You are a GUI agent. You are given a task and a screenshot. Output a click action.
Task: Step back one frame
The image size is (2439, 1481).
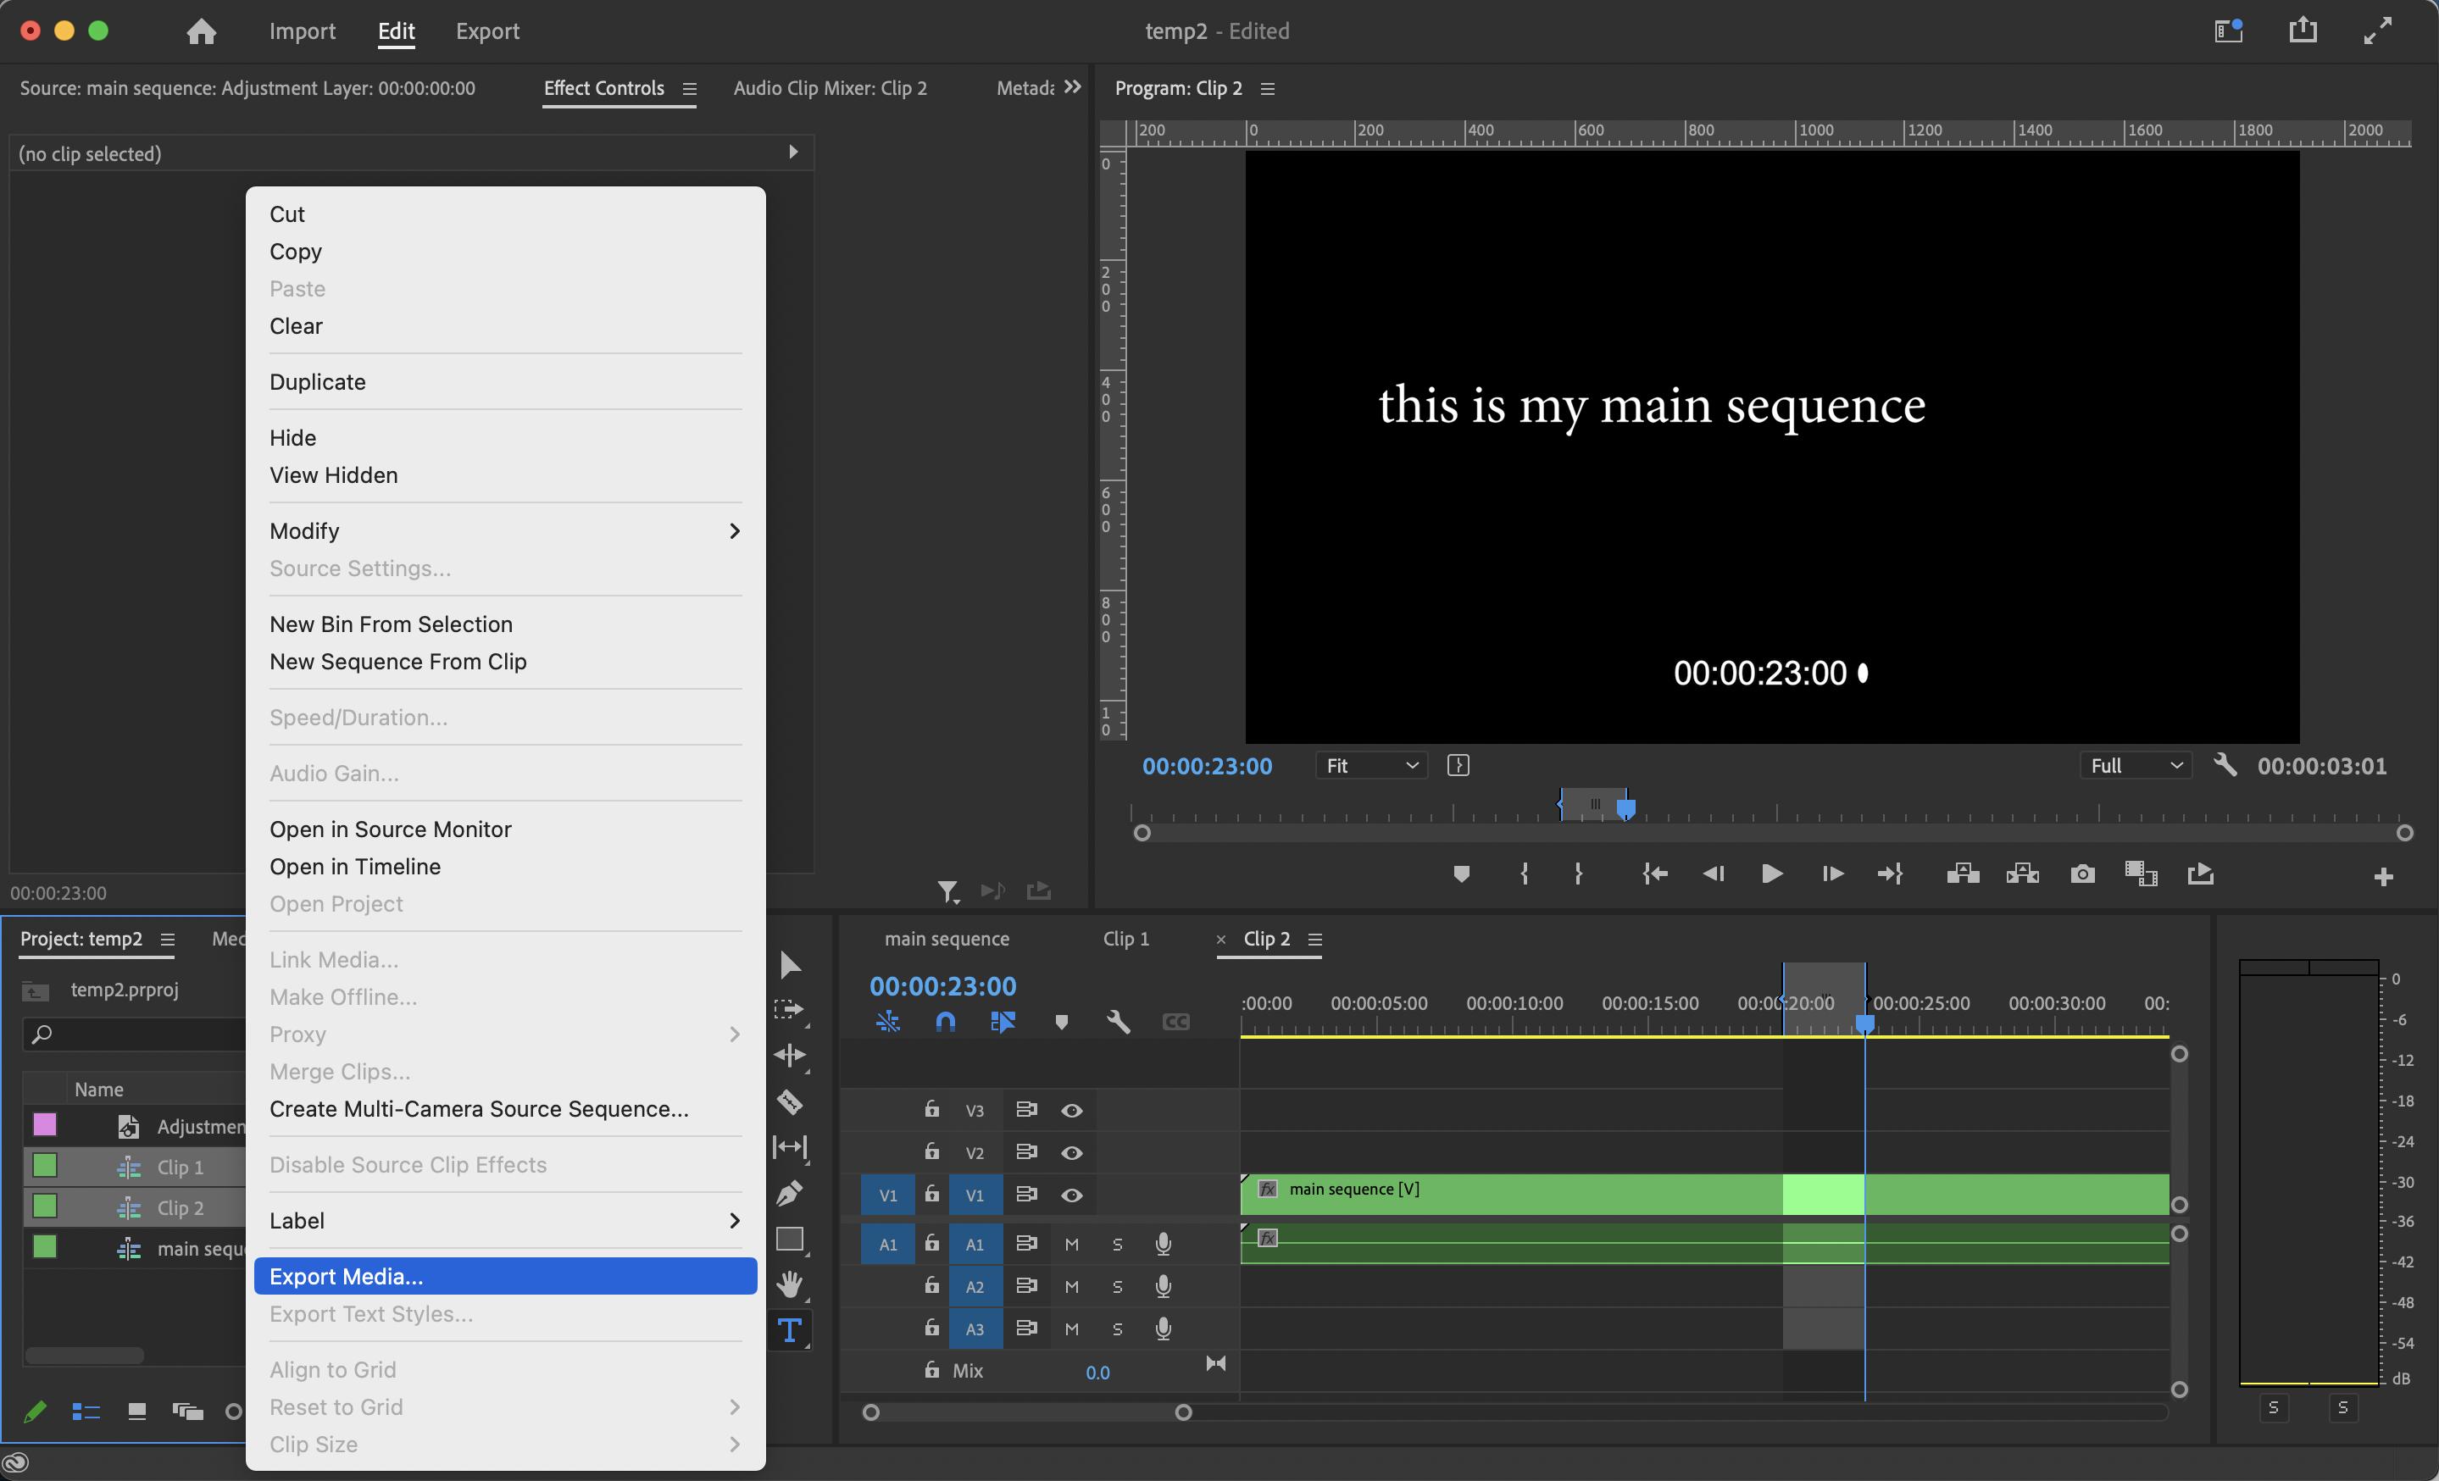(1714, 874)
